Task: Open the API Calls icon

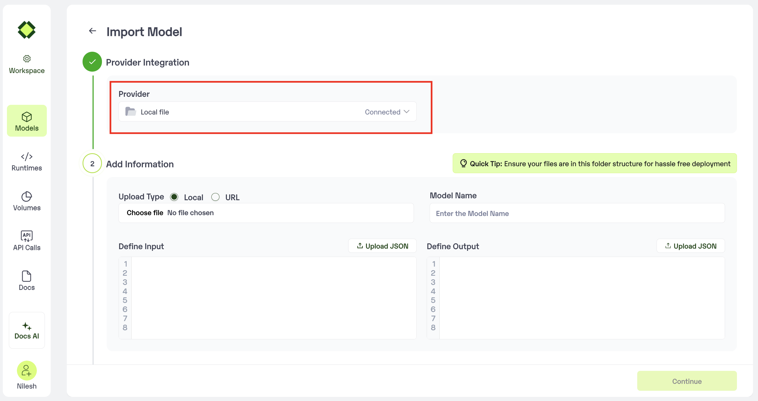Action: [x=27, y=236]
